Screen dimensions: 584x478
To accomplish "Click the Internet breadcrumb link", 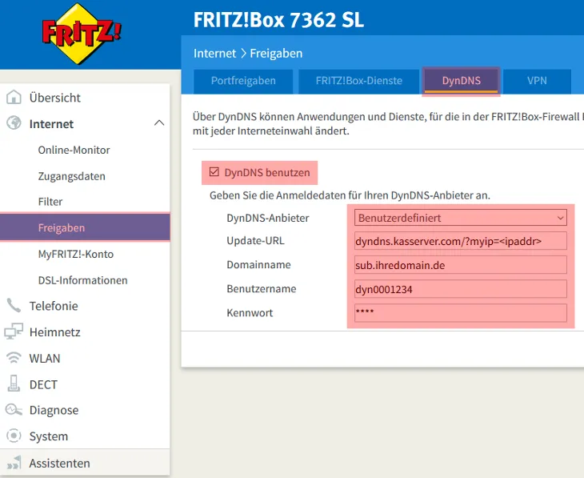I will pyautogui.click(x=214, y=54).
